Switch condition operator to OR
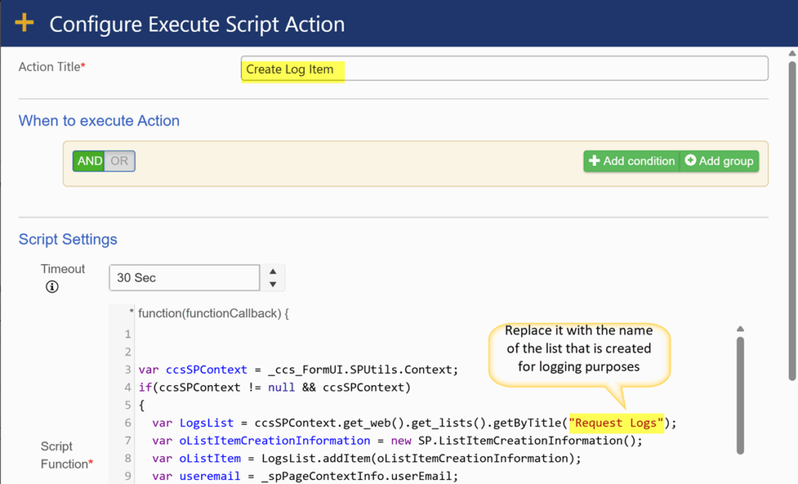The image size is (798, 484). 119,161
